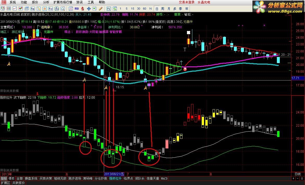Click the 0 reset button bottom right

(302, 179)
